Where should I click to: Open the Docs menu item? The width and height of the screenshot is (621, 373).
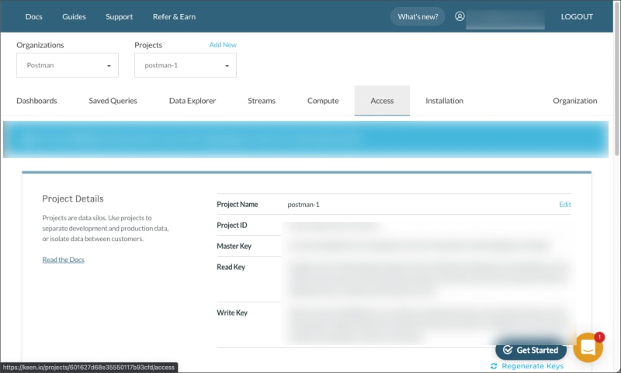33,16
